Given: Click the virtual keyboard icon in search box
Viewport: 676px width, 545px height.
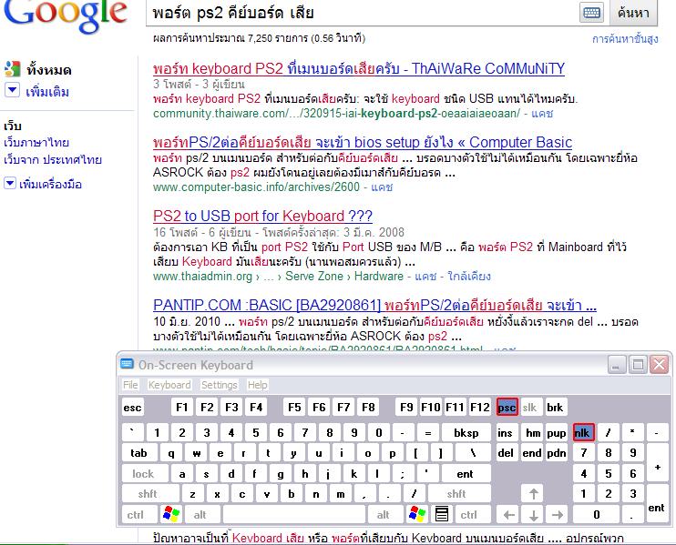Looking at the screenshot, I should (x=591, y=13).
